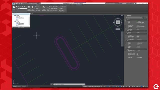Play the selected action macro

pyautogui.click(x=20, y=7)
